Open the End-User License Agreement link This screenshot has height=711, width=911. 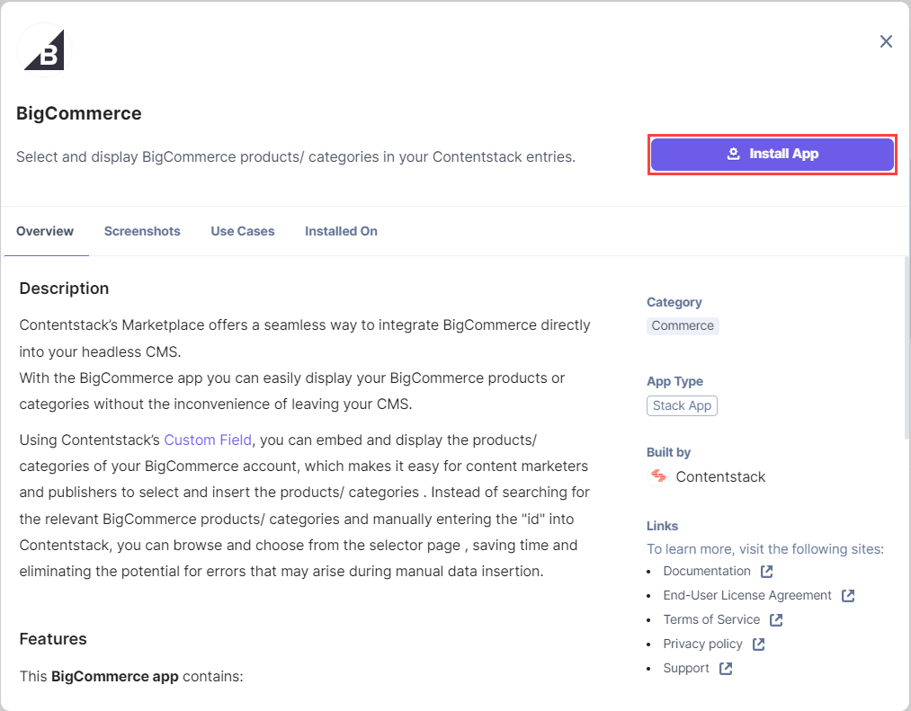click(x=747, y=595)
